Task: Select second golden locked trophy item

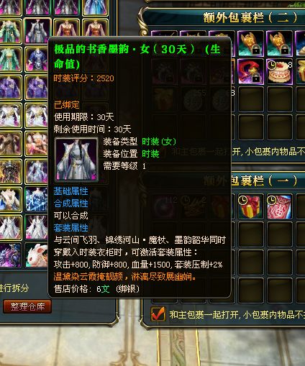Action: (279, 43)
